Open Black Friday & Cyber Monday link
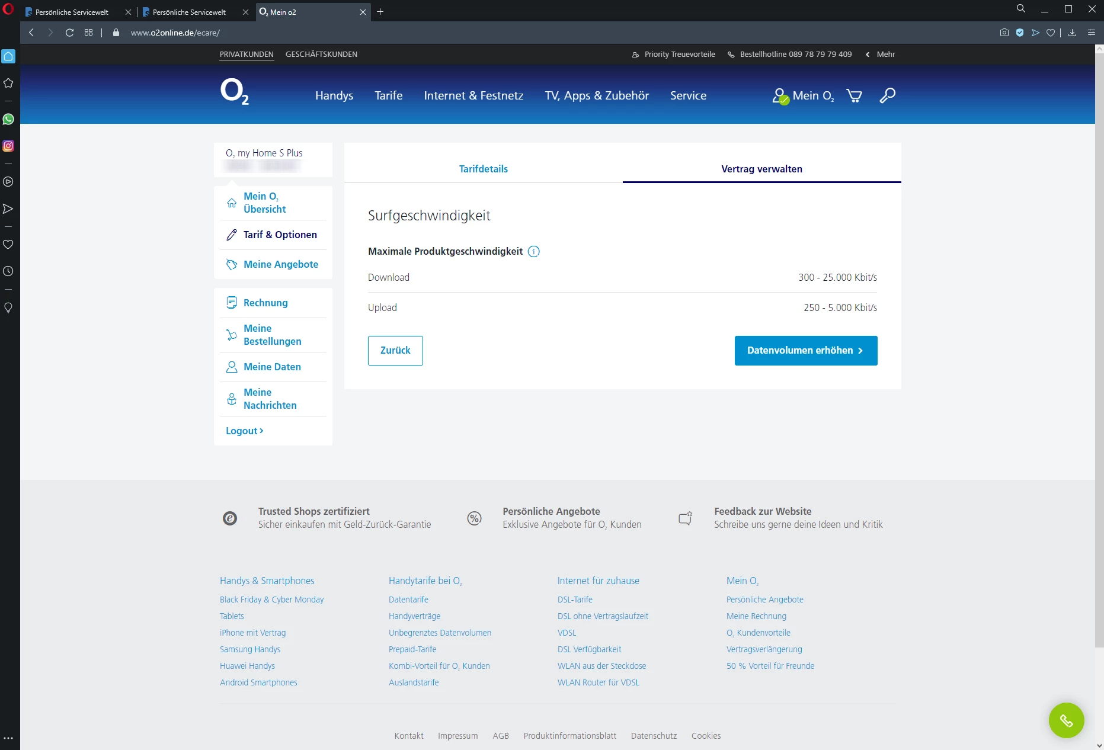This screenshot has height=750, width=1104. (x=272, y=600)
